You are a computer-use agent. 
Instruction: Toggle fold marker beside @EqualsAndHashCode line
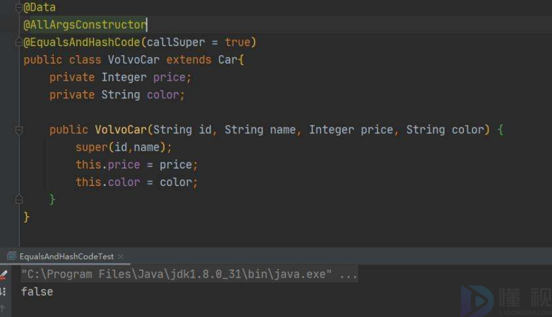point(19,42)
